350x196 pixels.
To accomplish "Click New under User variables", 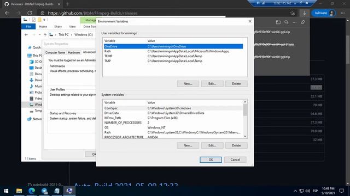I will point(188,83).
